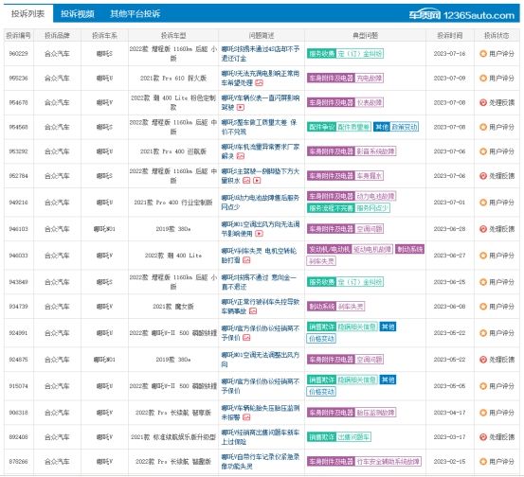Click the 投诉编号 column header

[x=18, y=35]
